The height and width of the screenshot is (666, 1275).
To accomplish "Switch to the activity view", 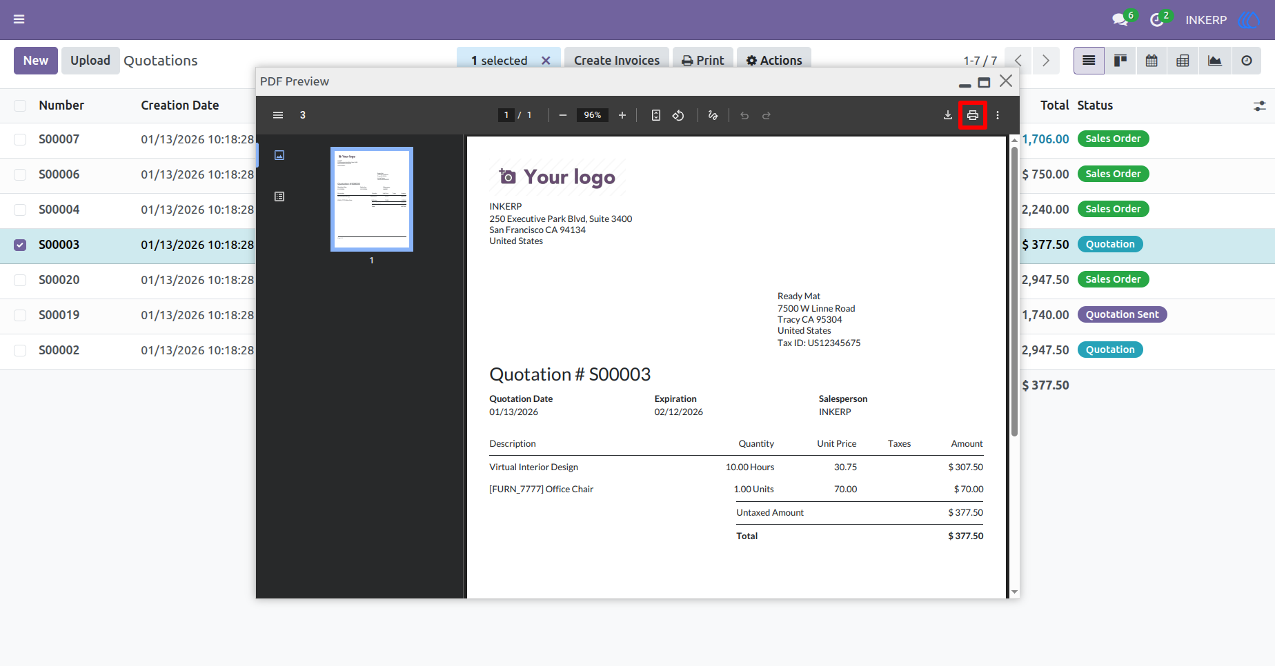I will click(x=1246, y=61).
